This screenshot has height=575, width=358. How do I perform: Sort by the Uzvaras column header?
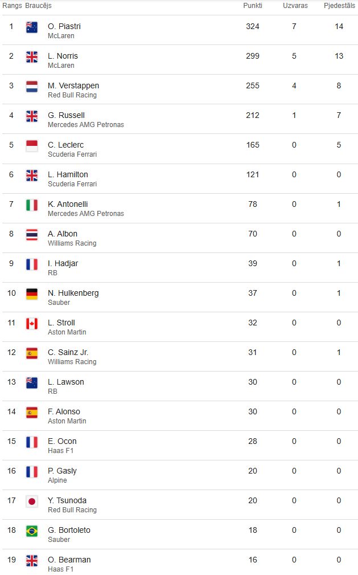[295, 6]
